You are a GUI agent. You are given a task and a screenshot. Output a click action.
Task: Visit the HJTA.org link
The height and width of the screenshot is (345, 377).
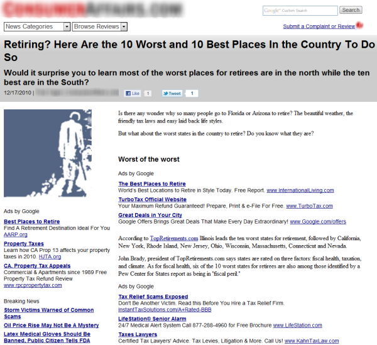pos(50,256)
